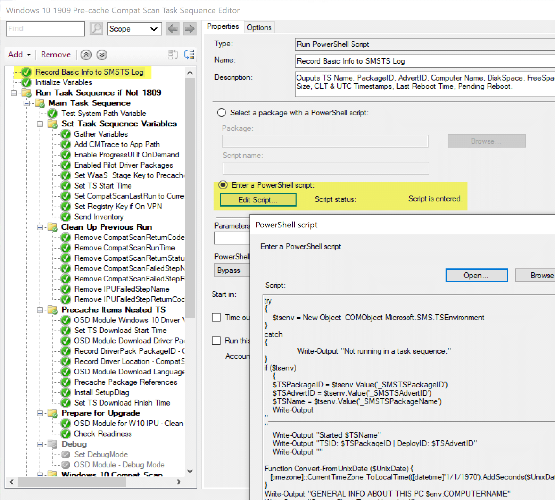Viewport: 555px width, 500px height.
Task: Click the Edit Script button
Action: (258, 200)
